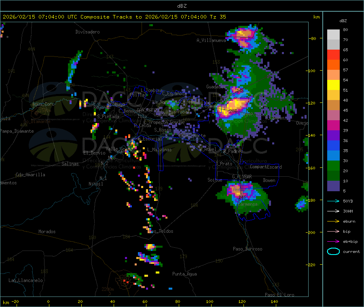
Task: Pick the gray 65–70 dBZ swatch
Action: click(333, 45)
